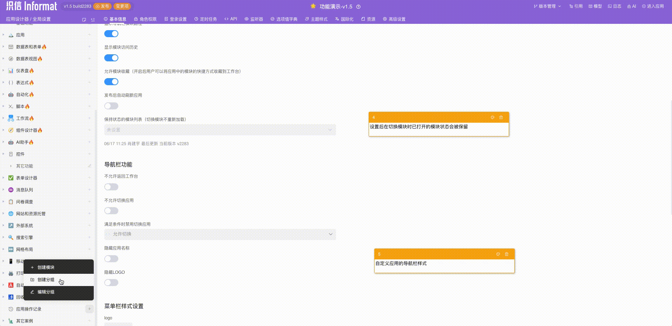Enable 发布后自动刷新应用
672x326 pixels.
pyautogui.click(x=111, y=106)
